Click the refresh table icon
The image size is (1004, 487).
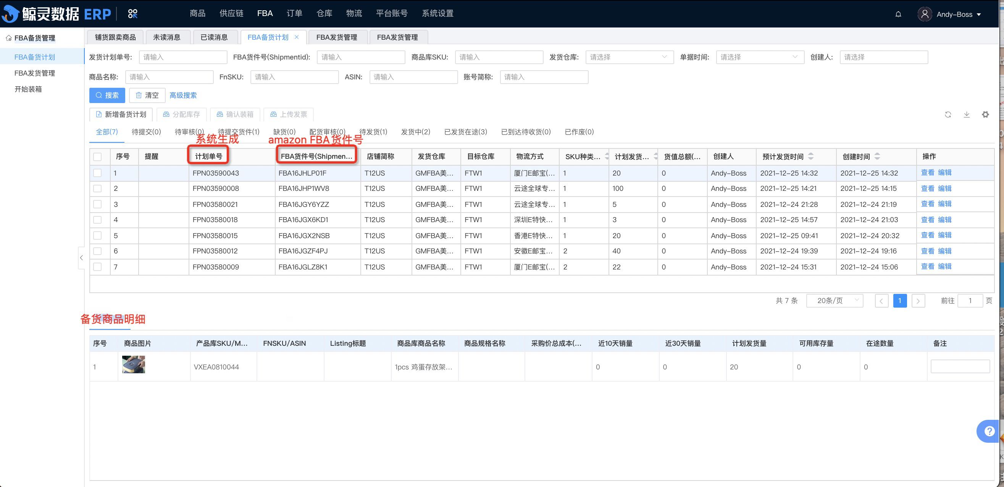tap(948, 114)
